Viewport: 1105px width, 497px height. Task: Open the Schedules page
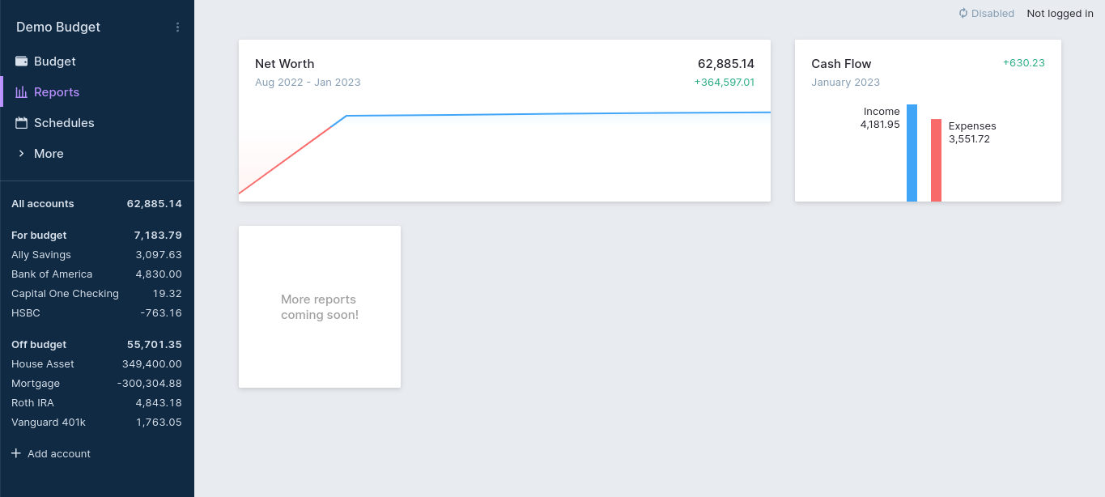point(64,123)
